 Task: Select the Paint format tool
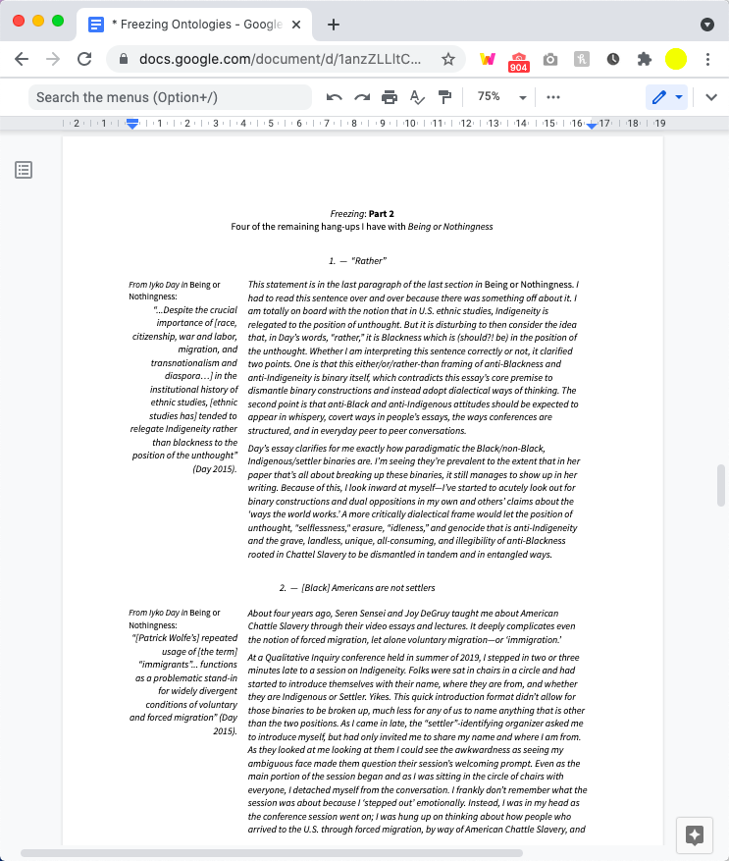click(x=444, y=97)
